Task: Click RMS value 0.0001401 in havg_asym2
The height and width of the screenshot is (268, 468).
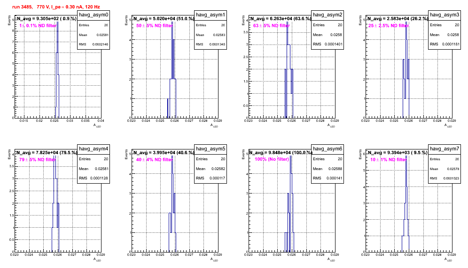Action: 334,44
